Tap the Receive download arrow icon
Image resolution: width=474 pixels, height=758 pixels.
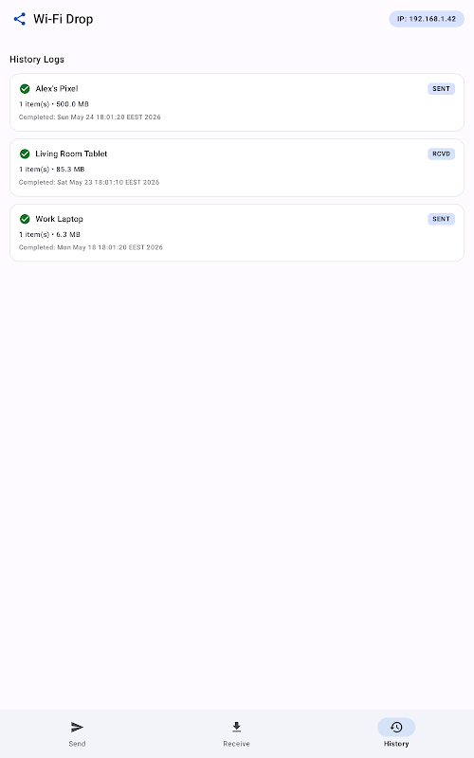pyautogui.click(x=236, y=727)
